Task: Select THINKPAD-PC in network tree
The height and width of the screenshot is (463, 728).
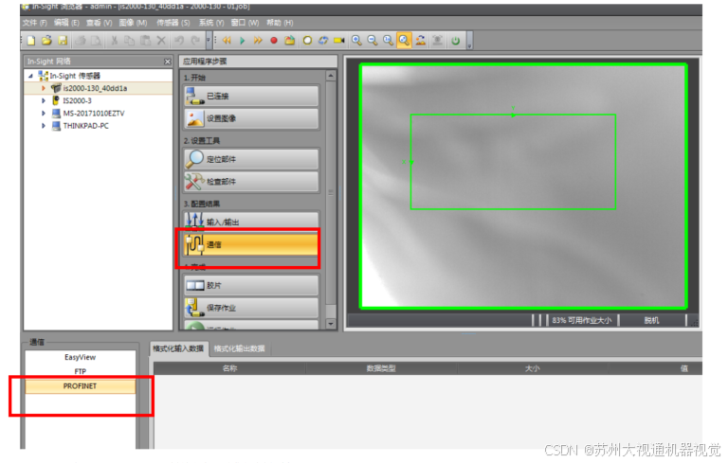Action: 86,126
